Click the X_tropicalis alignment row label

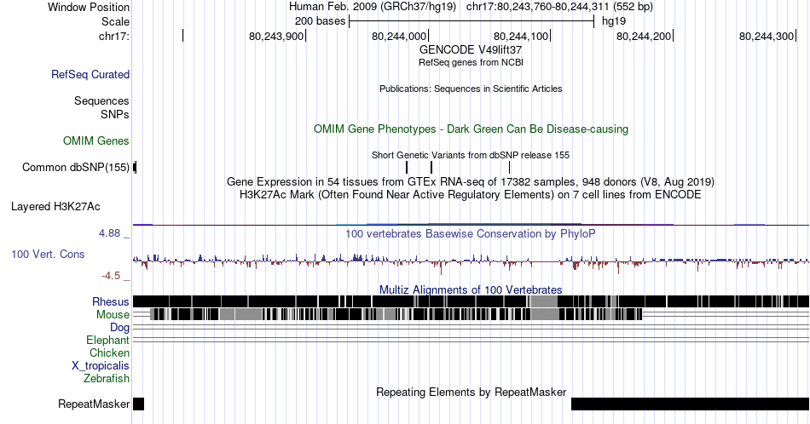pos(101,366)
